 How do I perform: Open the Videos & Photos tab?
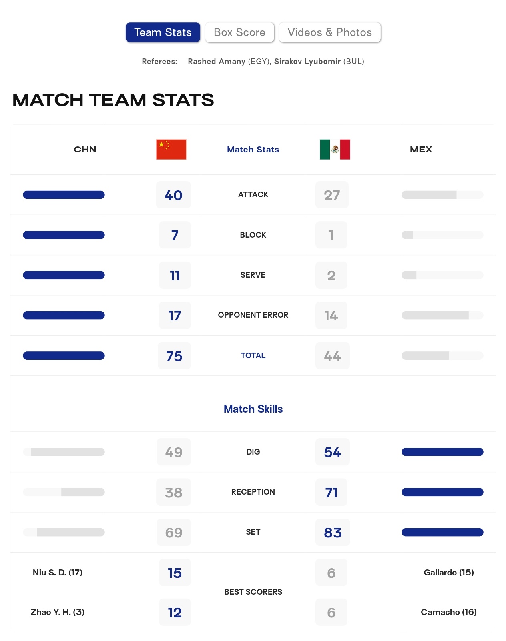click(x=330, y=32)
